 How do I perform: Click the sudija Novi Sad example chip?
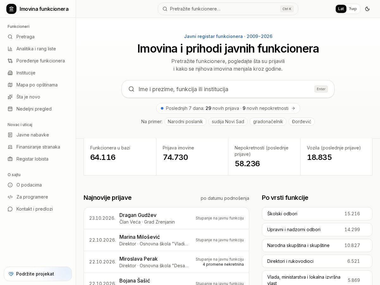tap(228, 122)
